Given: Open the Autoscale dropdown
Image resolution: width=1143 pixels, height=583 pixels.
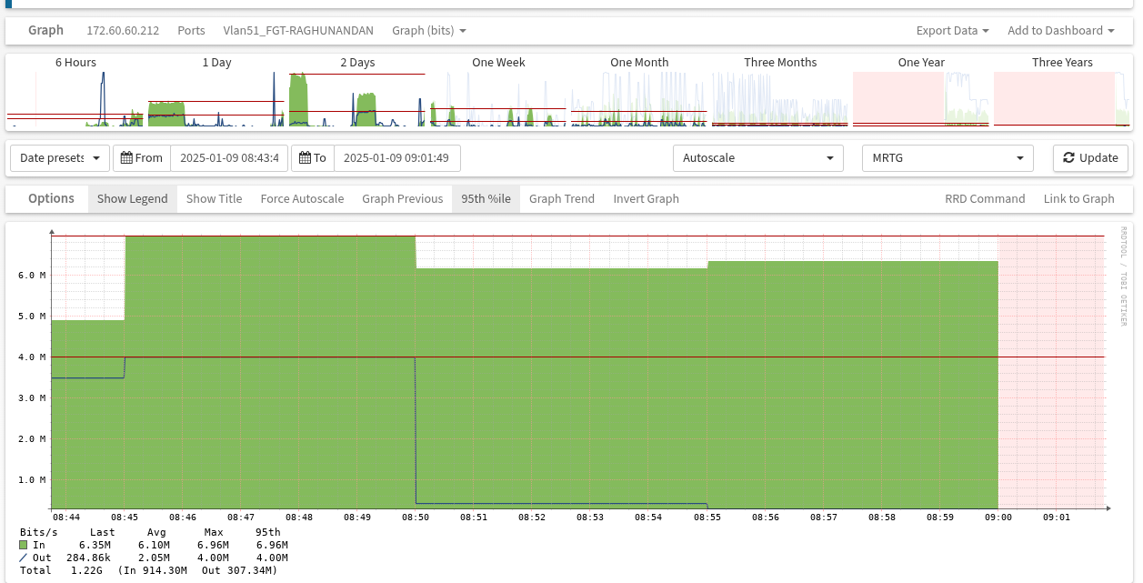Looking at the screenshot, I should [758, 158].
